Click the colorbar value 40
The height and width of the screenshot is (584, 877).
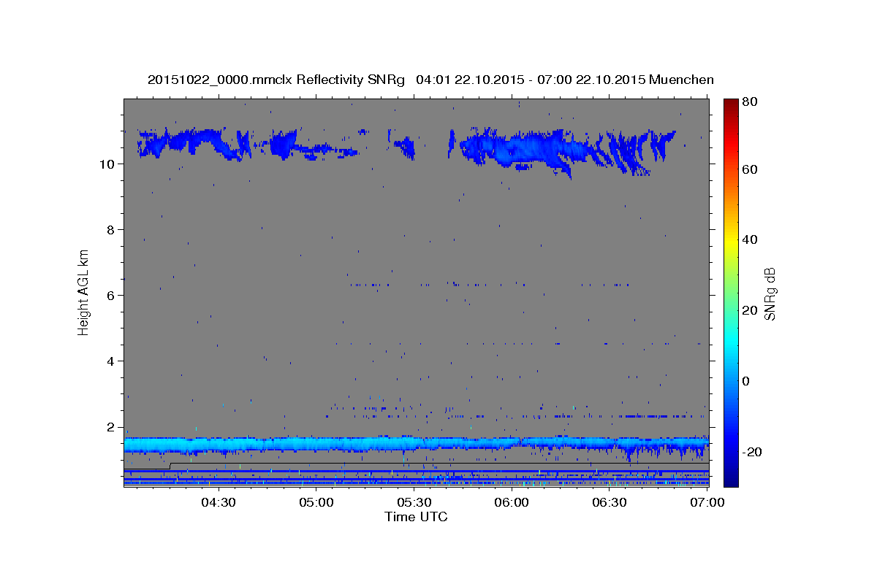(751, 239)
